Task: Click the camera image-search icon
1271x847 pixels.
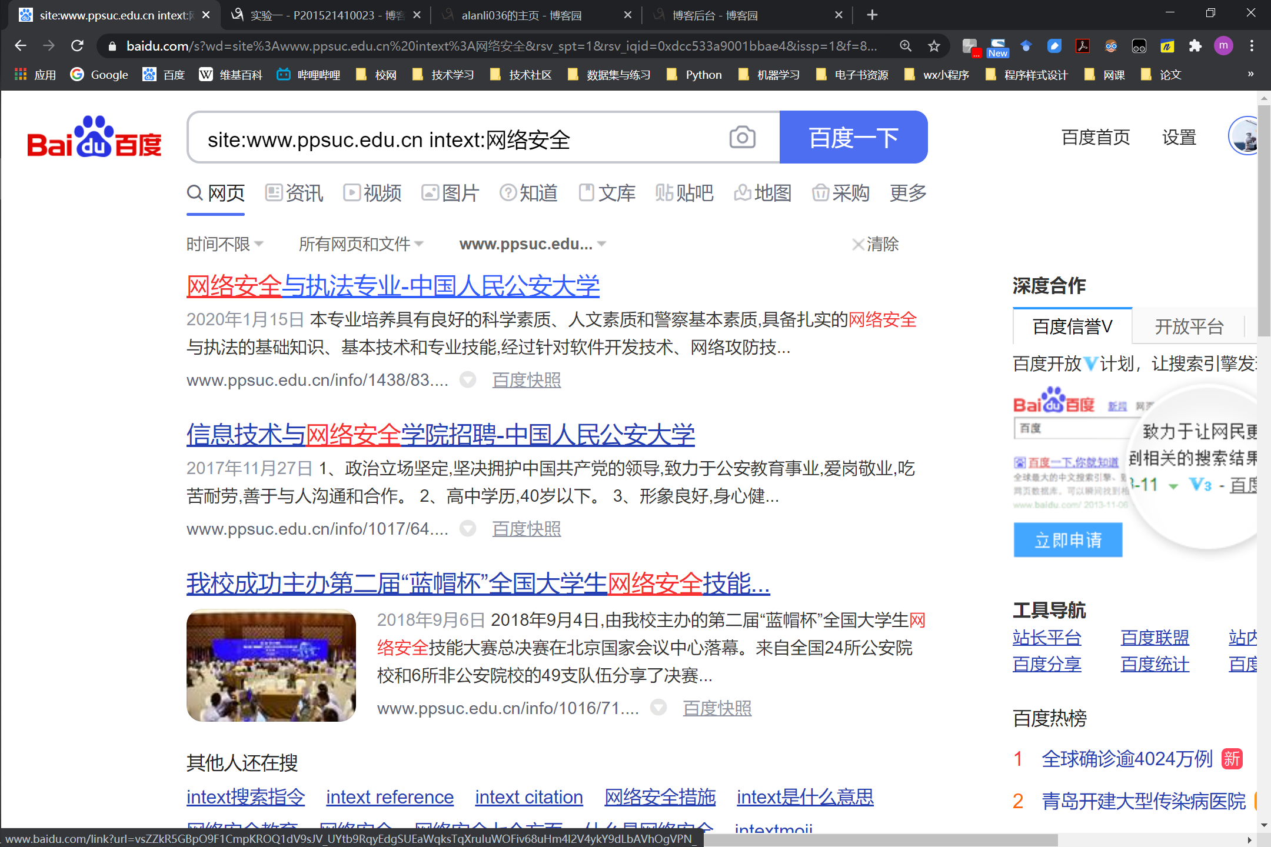Action: (x=742, y=138)
